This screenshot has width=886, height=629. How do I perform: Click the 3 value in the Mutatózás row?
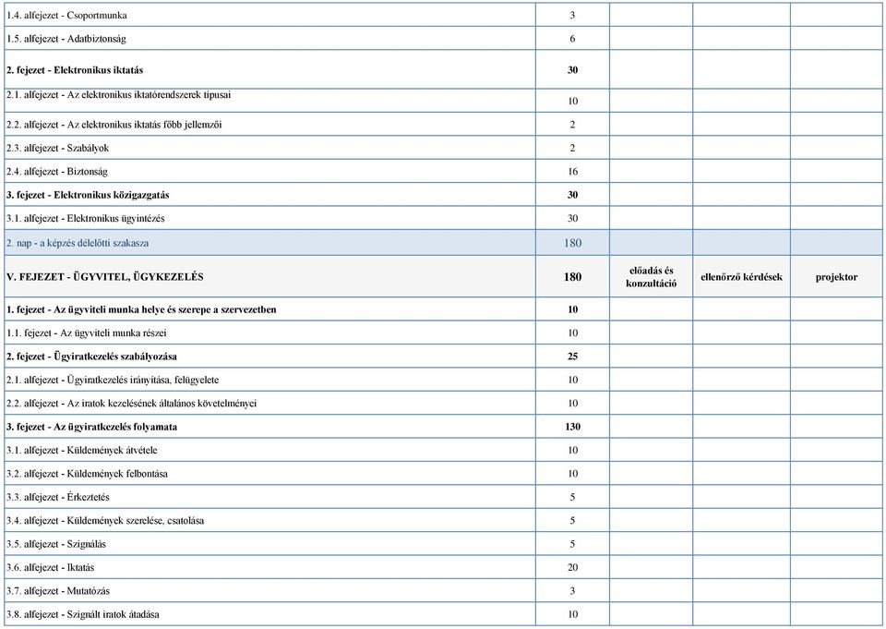572,591
